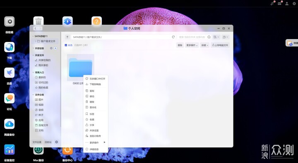Open the Mac备份 Time Machine icon
The width and height of the screenshot is (298, 163).
(x=38, y=151)
